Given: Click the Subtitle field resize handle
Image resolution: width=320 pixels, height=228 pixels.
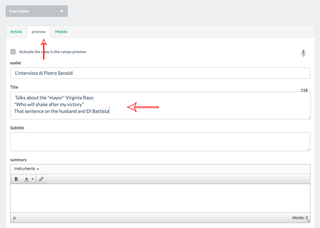Looking at the screenshot, I should coord(308,149).
